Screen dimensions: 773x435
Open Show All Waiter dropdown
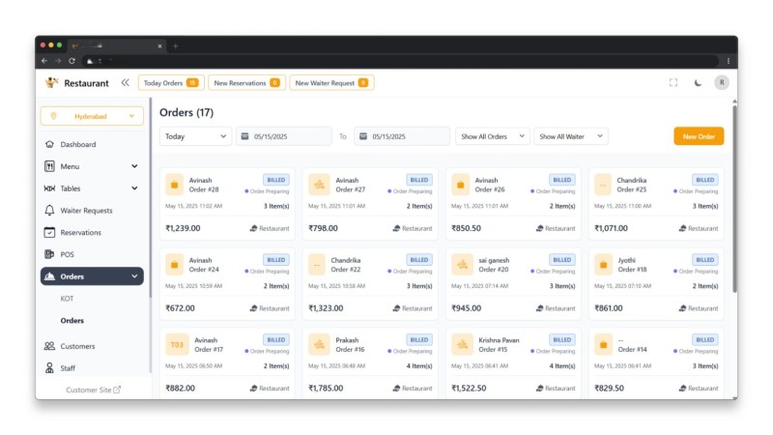point(570,136)
